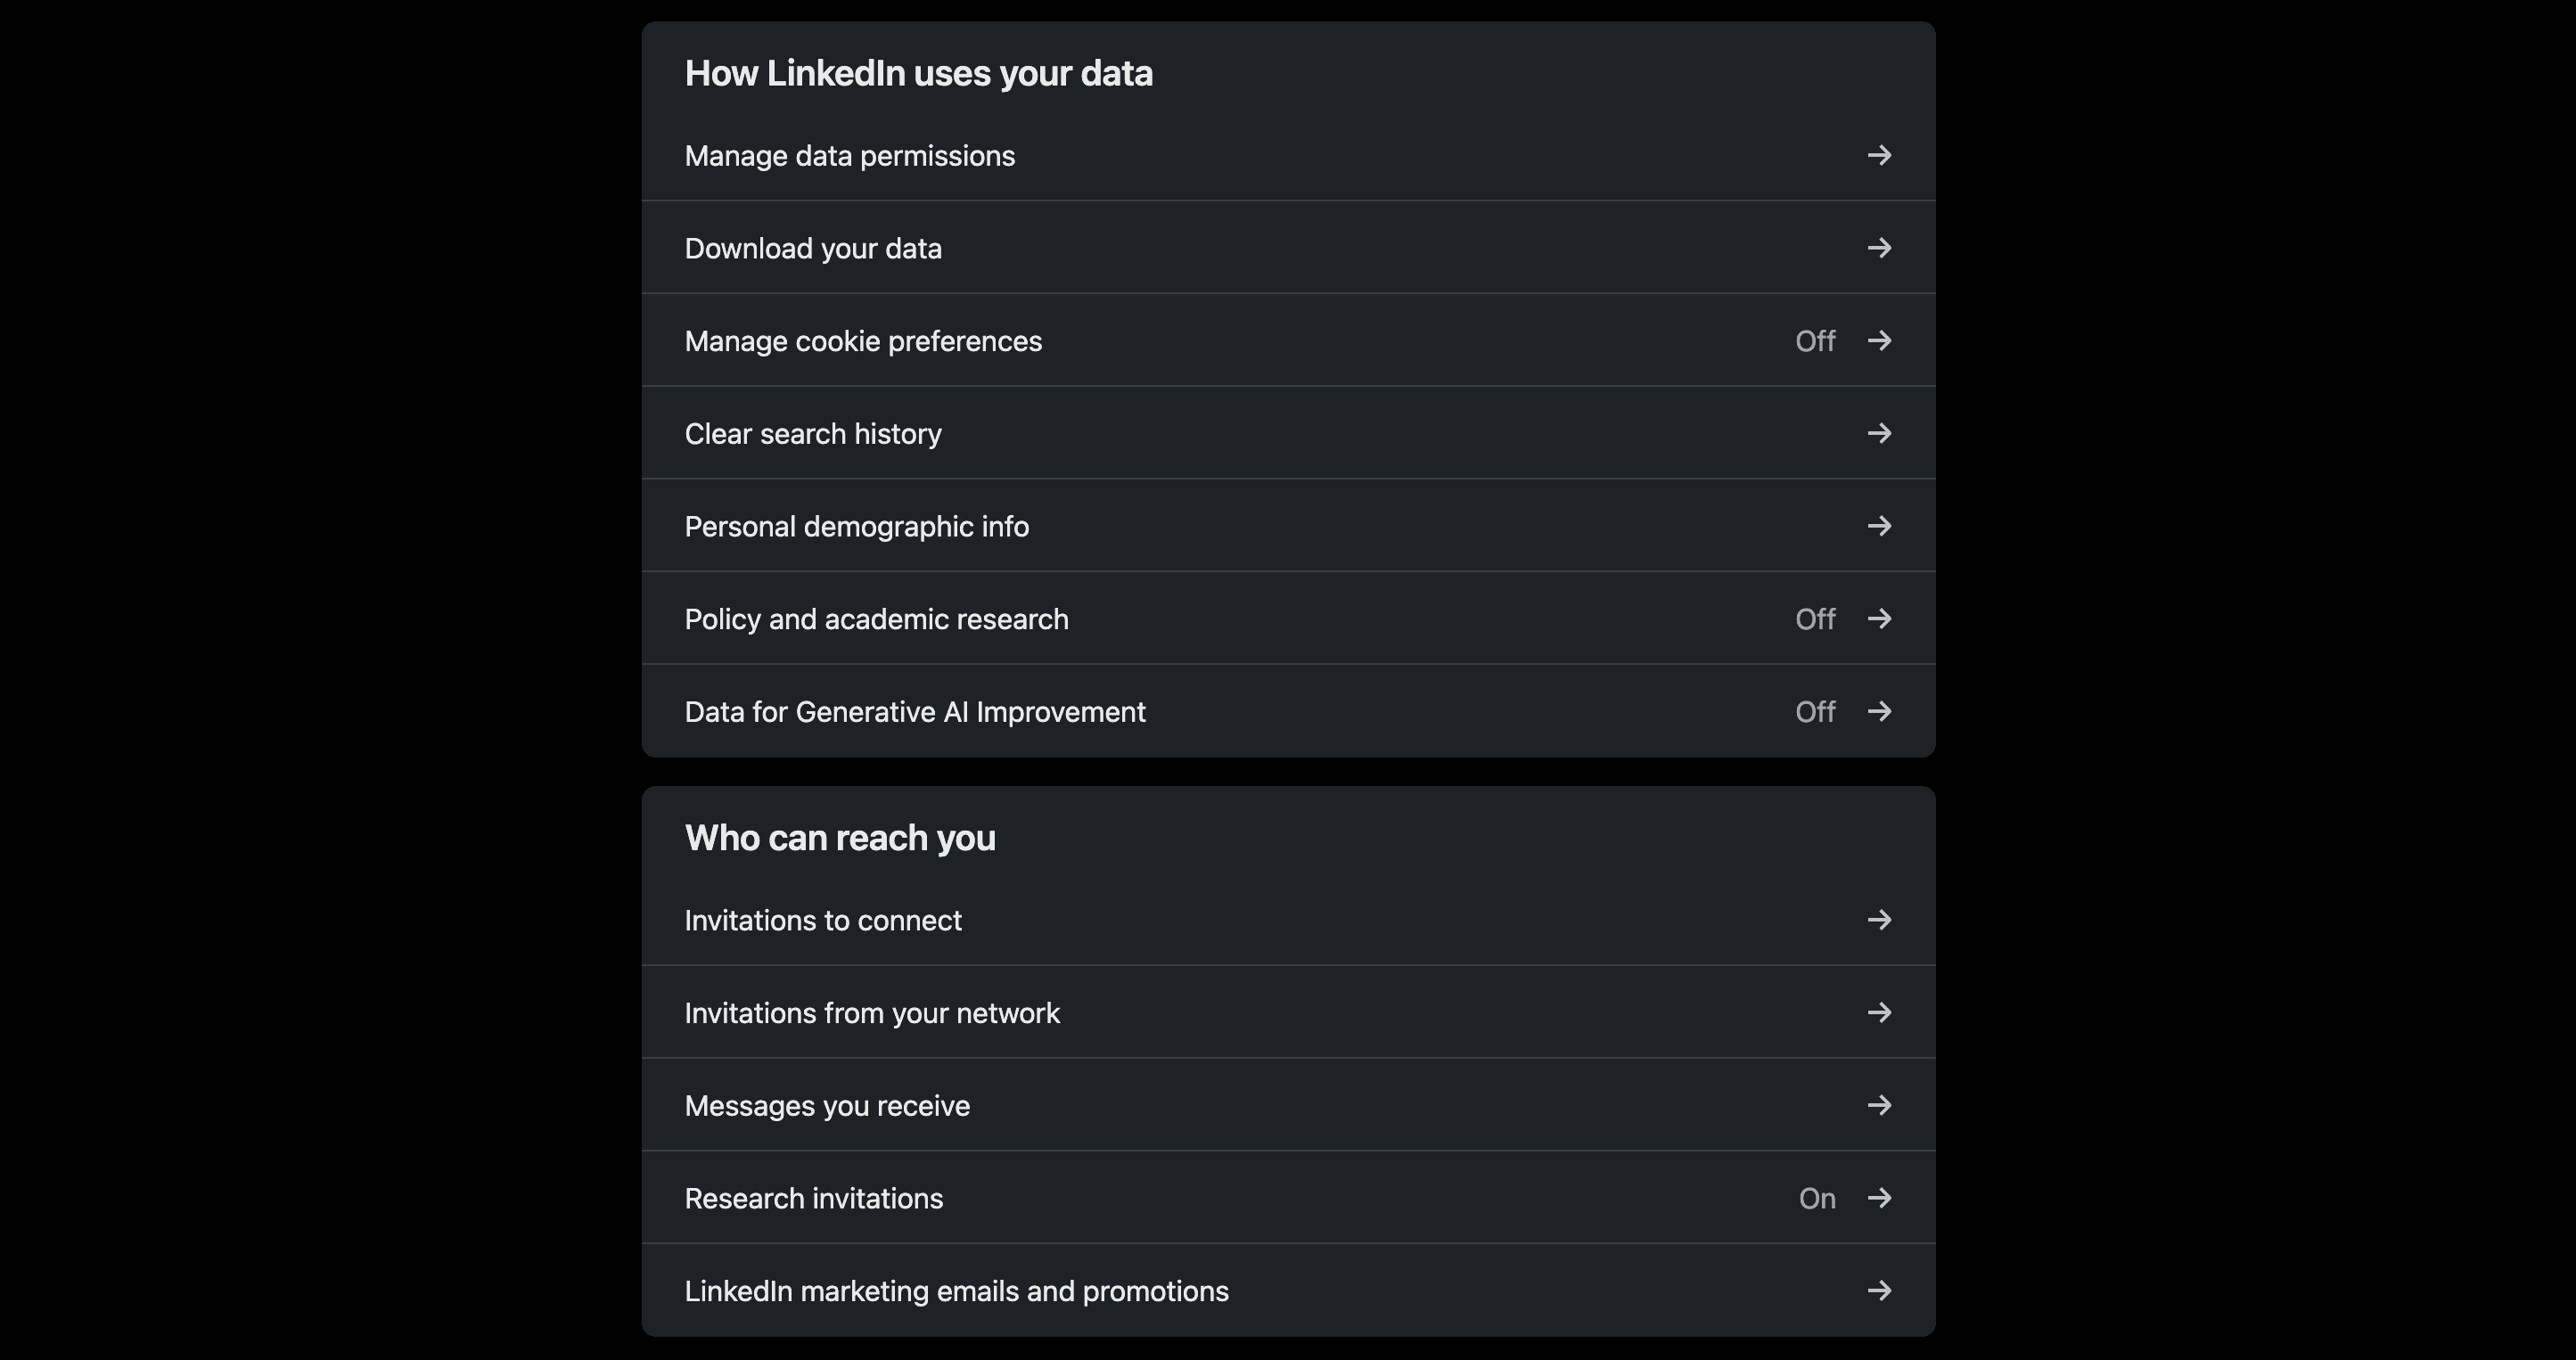The image size is (2576, 1360).
Task: Click the arrow next to Personal demographic info
Action: (1879, 526)
